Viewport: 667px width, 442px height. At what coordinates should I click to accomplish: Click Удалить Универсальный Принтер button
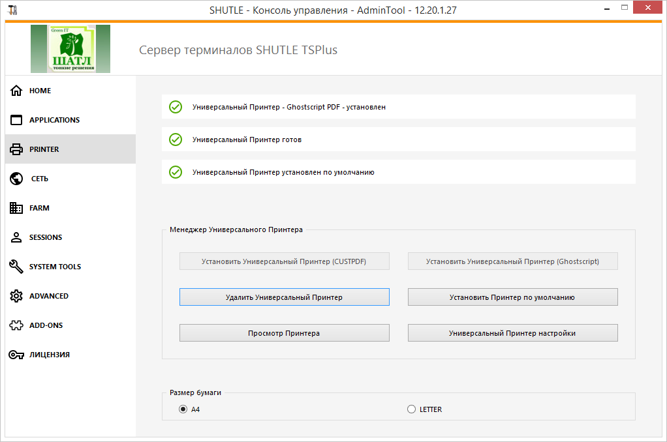click(284, 297)
